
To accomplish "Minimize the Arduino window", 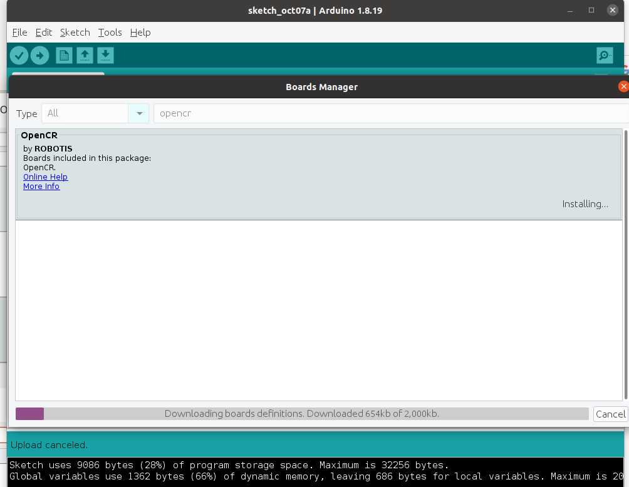I will 570,11.
